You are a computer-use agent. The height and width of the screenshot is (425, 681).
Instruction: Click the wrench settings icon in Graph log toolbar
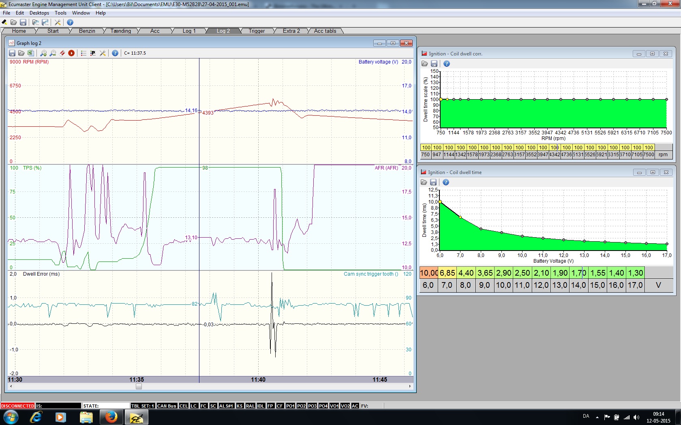click(103, 53)
